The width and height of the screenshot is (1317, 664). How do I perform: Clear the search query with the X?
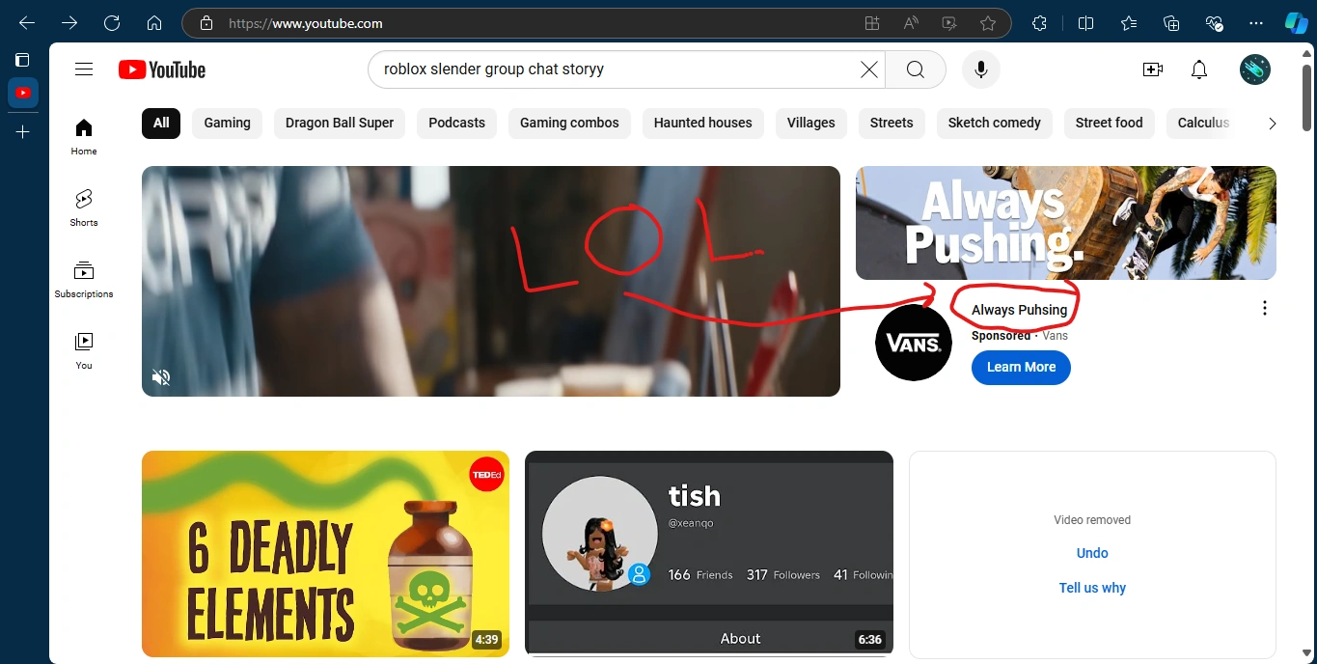[x=867, y=69]
